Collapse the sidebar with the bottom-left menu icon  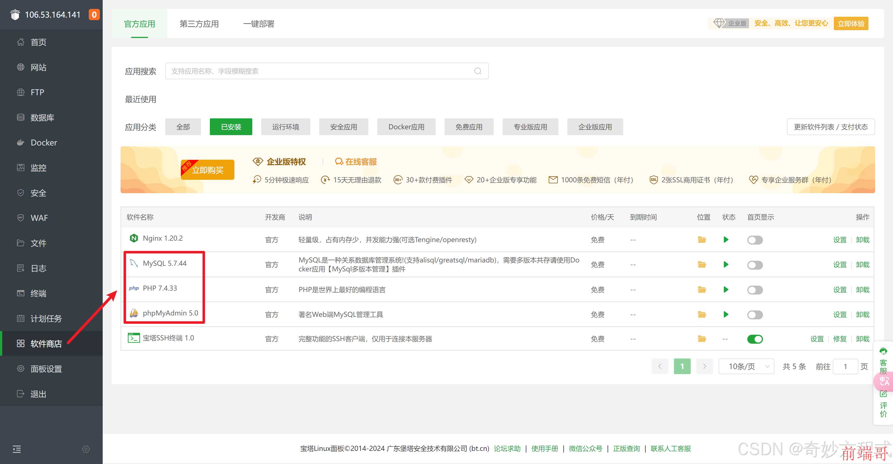(17, 449)
